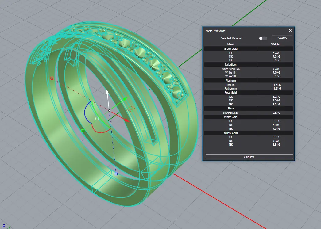Viewport: 321px width, 229px height.
Task: Select the Platinum category header row
Action: tap(230, 81)
